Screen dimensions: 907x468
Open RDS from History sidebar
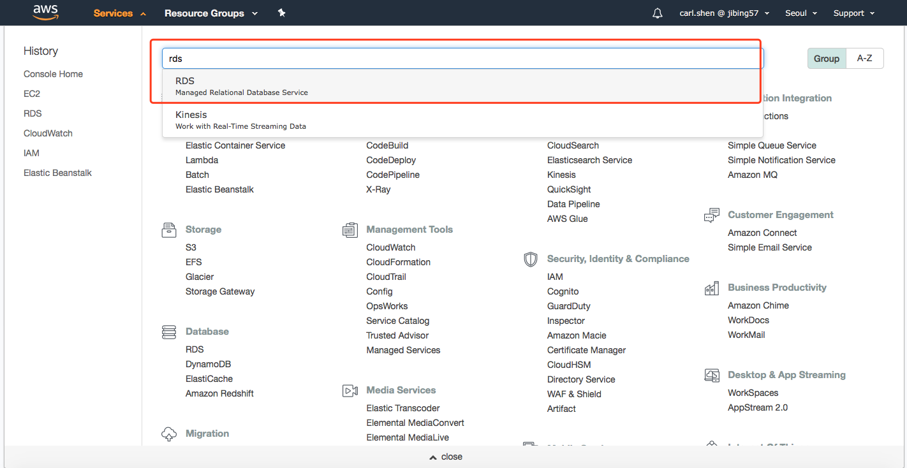pos(33,113)
